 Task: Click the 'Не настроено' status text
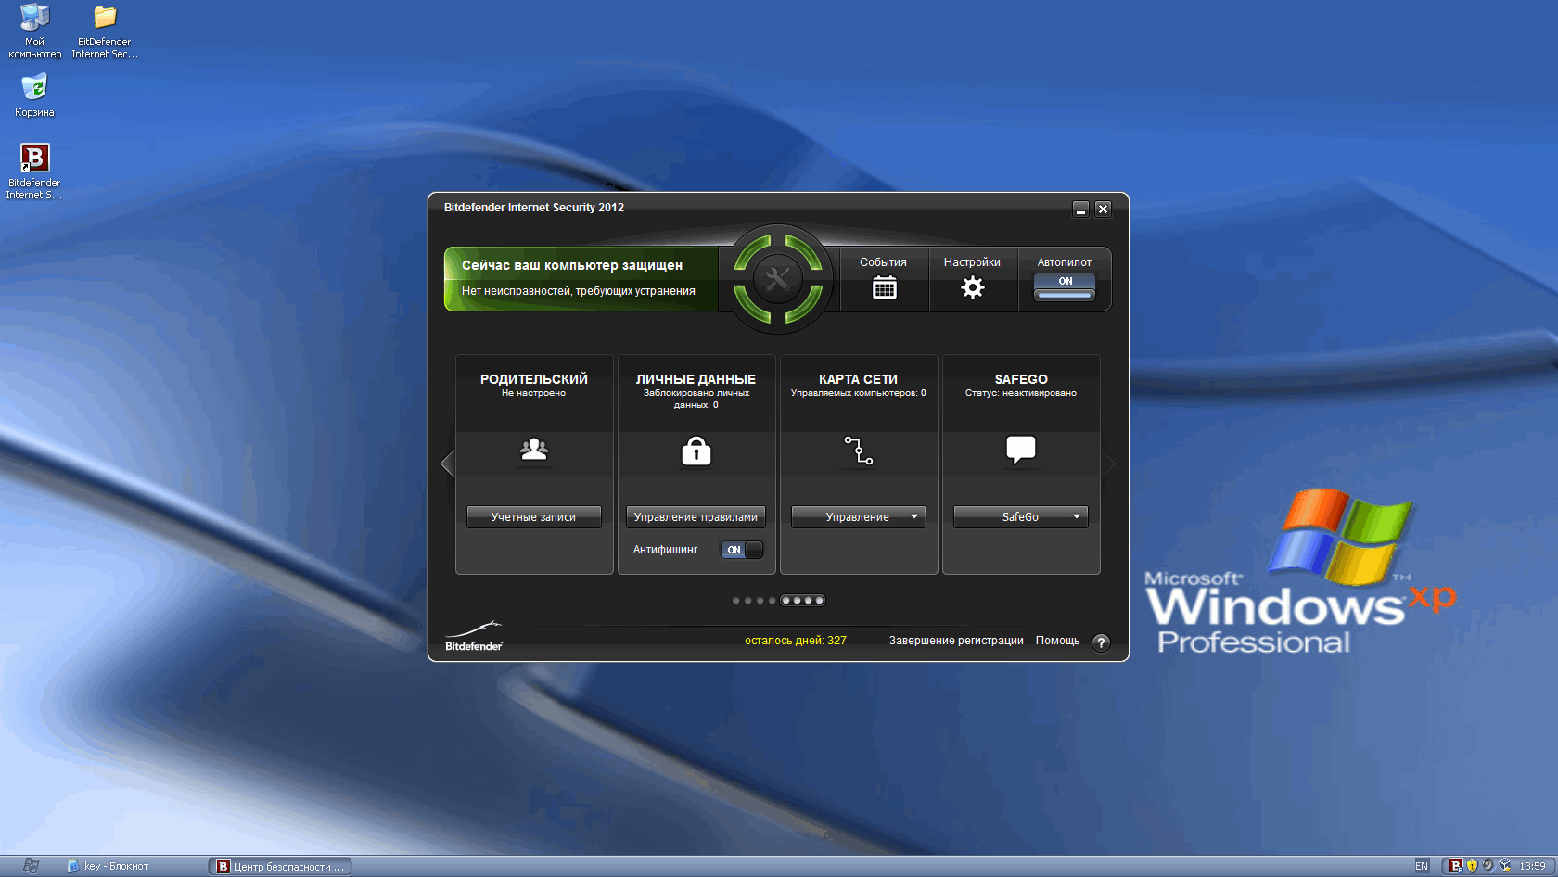[x=533, y=393]
